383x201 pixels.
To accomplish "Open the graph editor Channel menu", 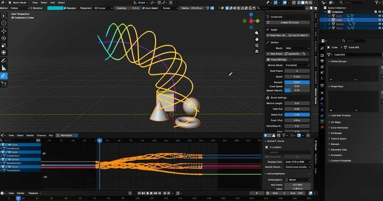I will pos(41,135).
